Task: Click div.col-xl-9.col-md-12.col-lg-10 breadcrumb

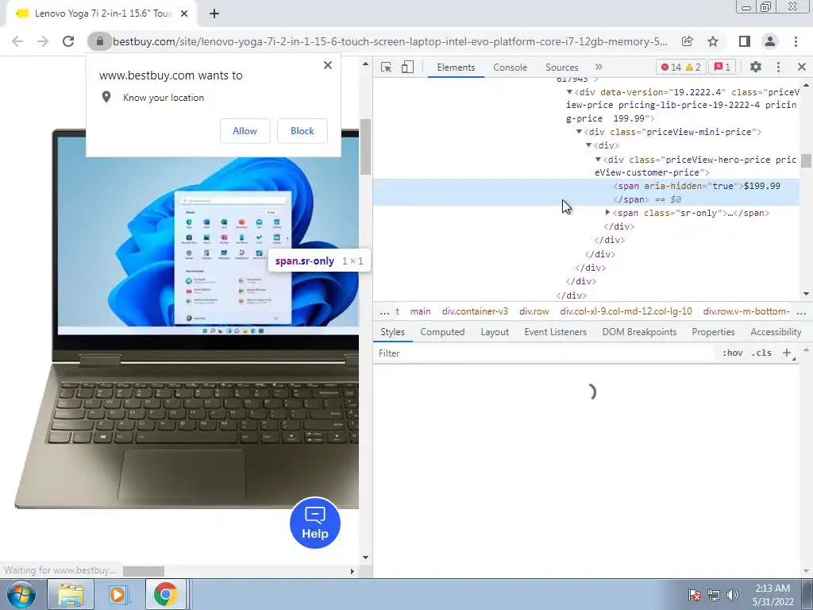Action: pos(626,311)
